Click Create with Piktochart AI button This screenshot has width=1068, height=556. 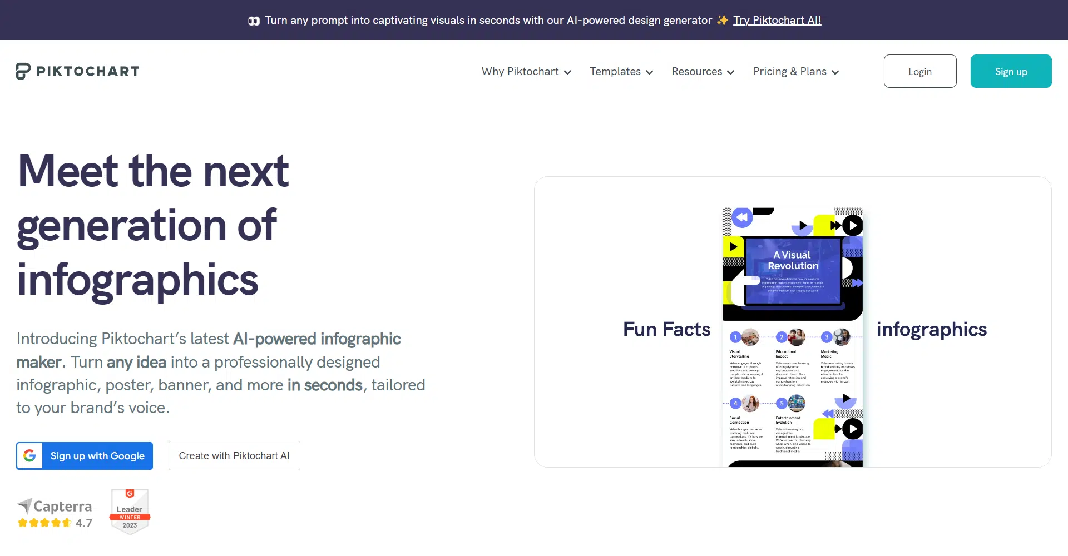pyautogui.click(x=234, y=456)
